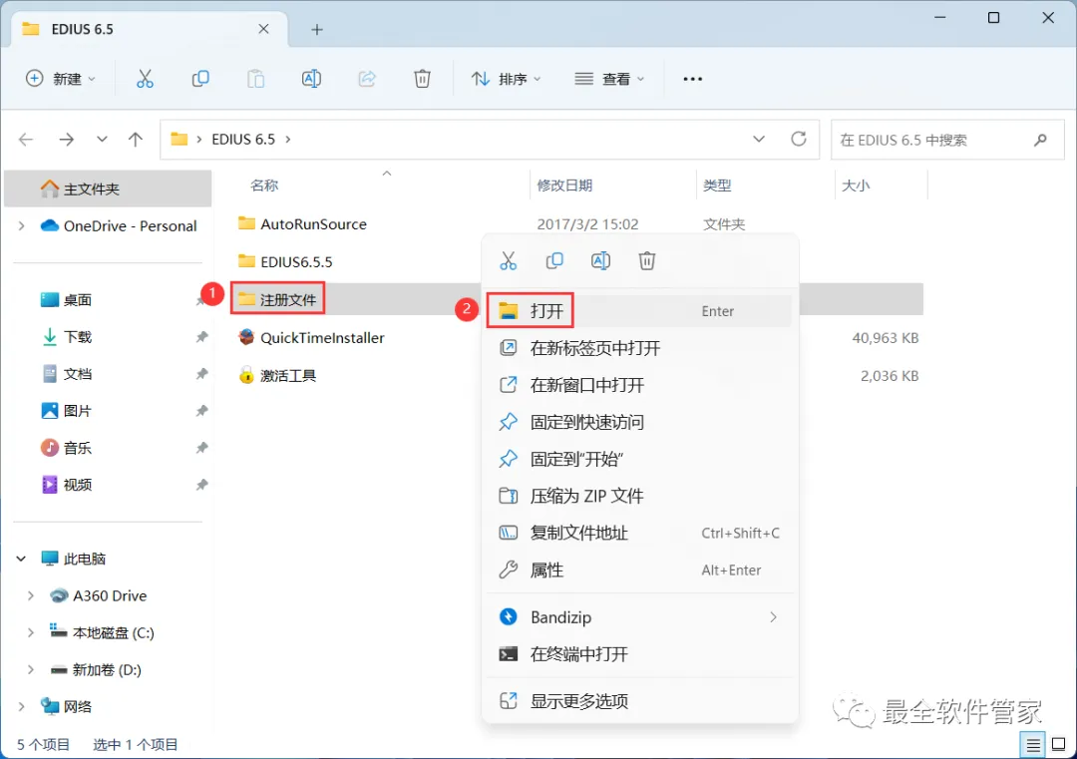The width and height of the screenshot is (1077, 759).
Task: Select 显示更多选项 menu item
Action: coord(639,701)
